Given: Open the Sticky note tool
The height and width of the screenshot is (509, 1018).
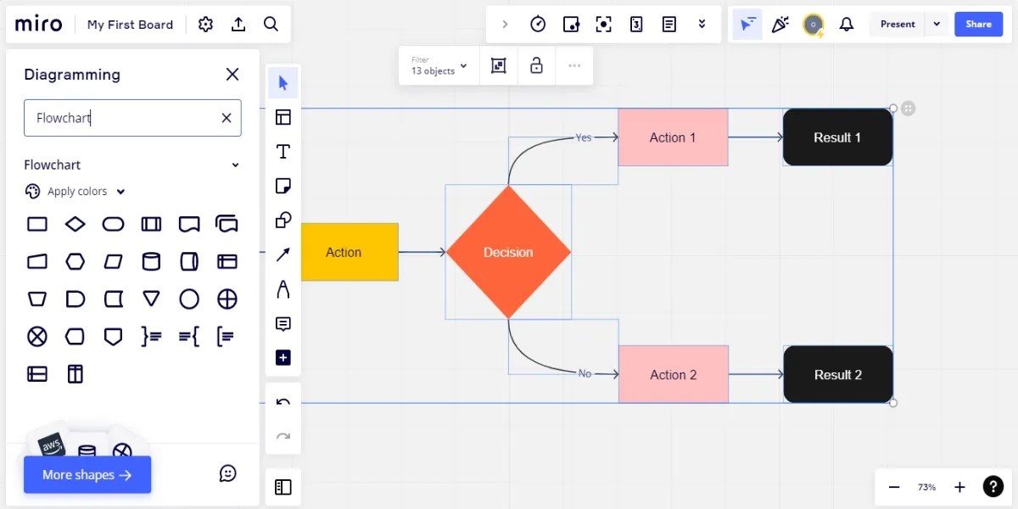Looking at the screenshot, I should point(282,185).
